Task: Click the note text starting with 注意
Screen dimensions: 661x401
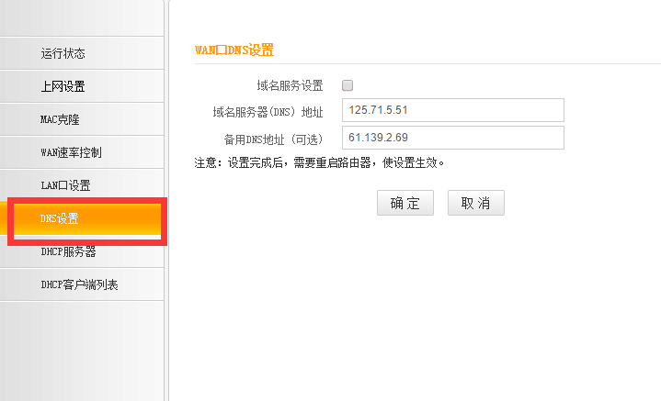Action: [x=320, y=162]
